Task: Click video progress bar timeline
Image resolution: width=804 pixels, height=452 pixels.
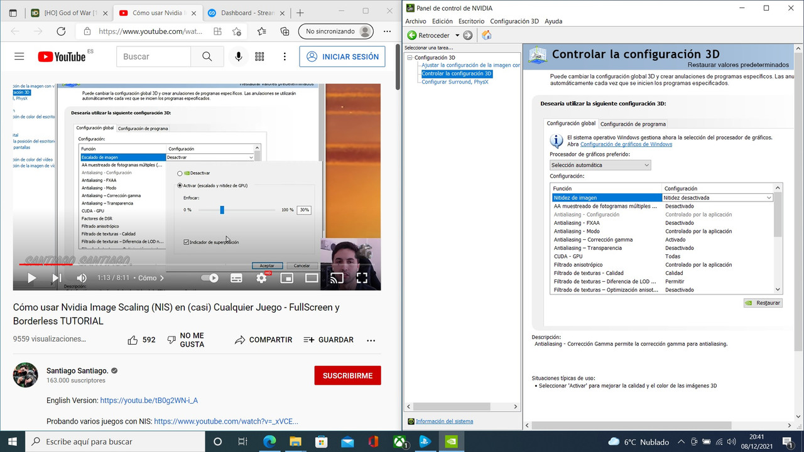Action: click(x=197, y=264)
